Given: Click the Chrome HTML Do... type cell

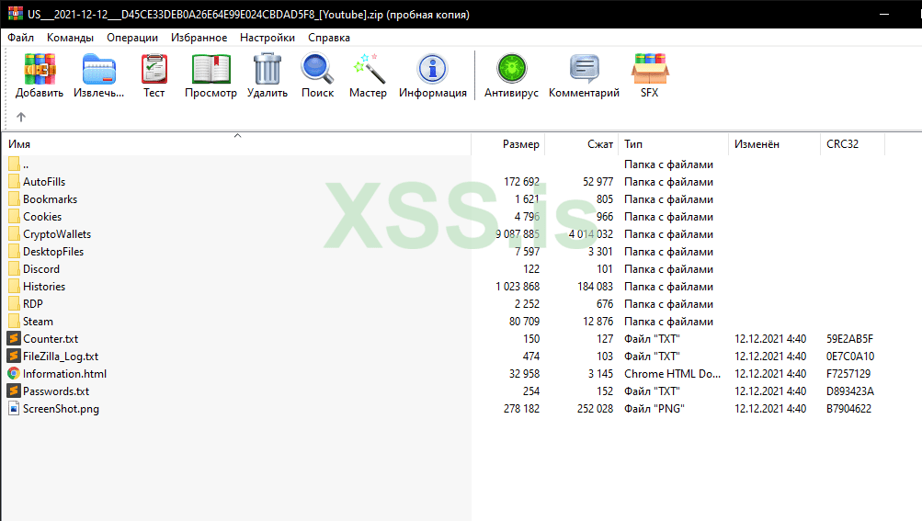Looking at the screenshot, I should click(x=672, y=373).
